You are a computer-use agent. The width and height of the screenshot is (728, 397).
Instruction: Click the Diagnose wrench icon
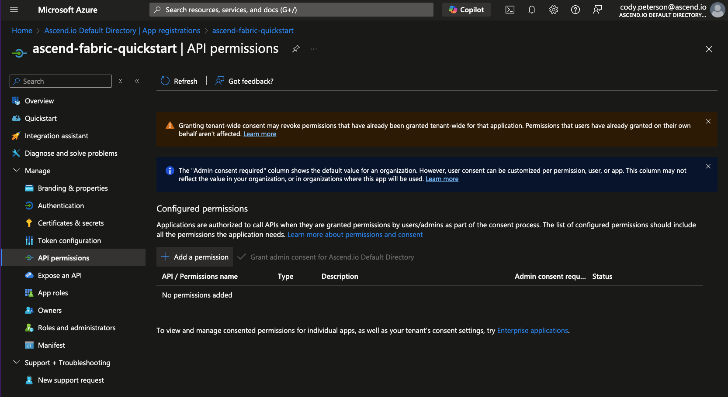16,153
